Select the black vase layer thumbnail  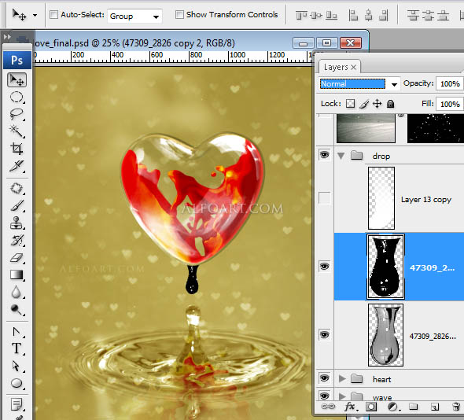(x=386, y=267)
